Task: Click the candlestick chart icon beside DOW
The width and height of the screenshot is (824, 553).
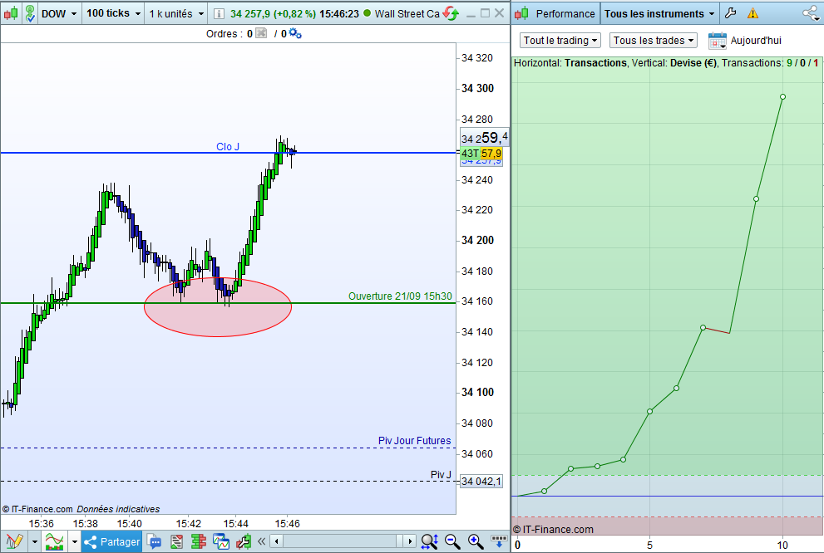Action: (x=11, y=13)
